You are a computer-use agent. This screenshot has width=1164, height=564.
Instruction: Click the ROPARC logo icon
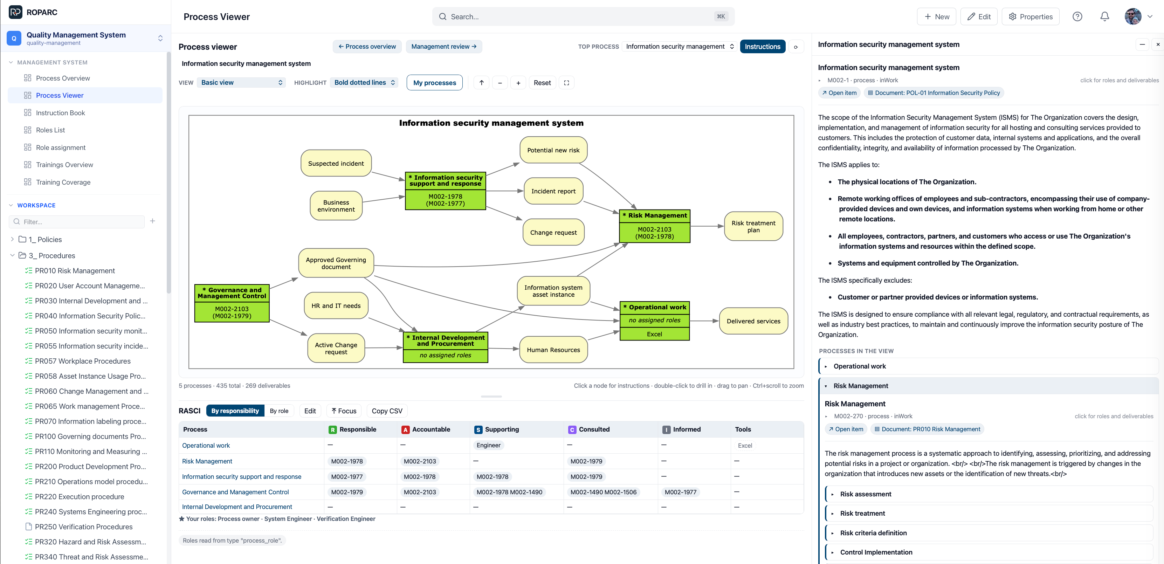pos(15,12)
